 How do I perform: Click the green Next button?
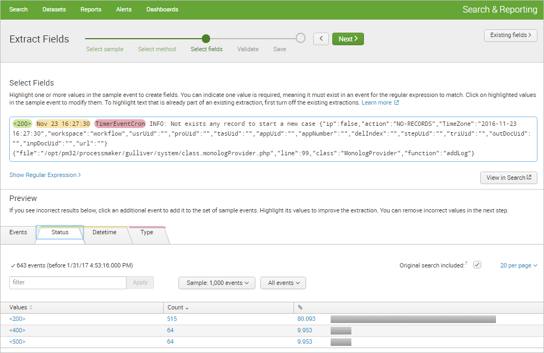(x=348, y=39)
